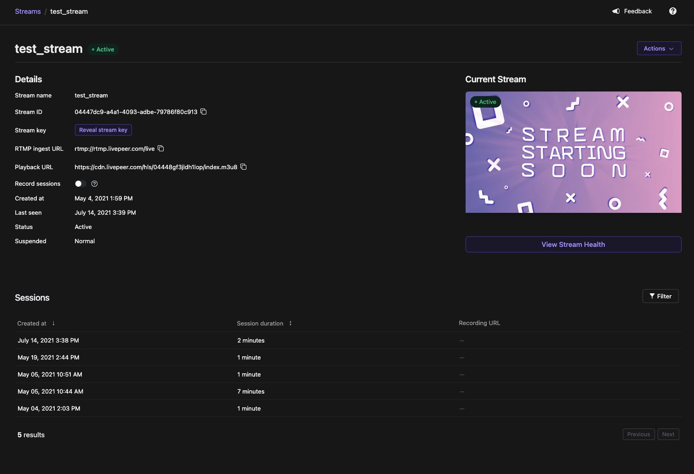694x474 pixels.
Task: Open the sessions Filter button
Action: pyautogui.click(x=660, y=296)
